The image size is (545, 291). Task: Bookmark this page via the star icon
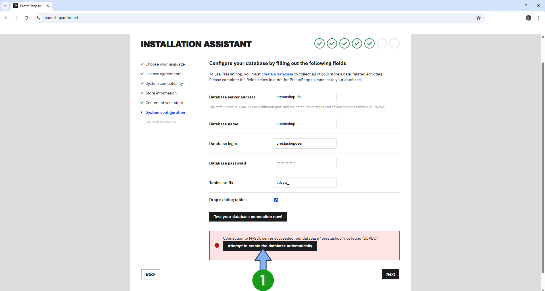tap(479, 18)
